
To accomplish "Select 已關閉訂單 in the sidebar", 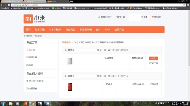I will (32, 57).
